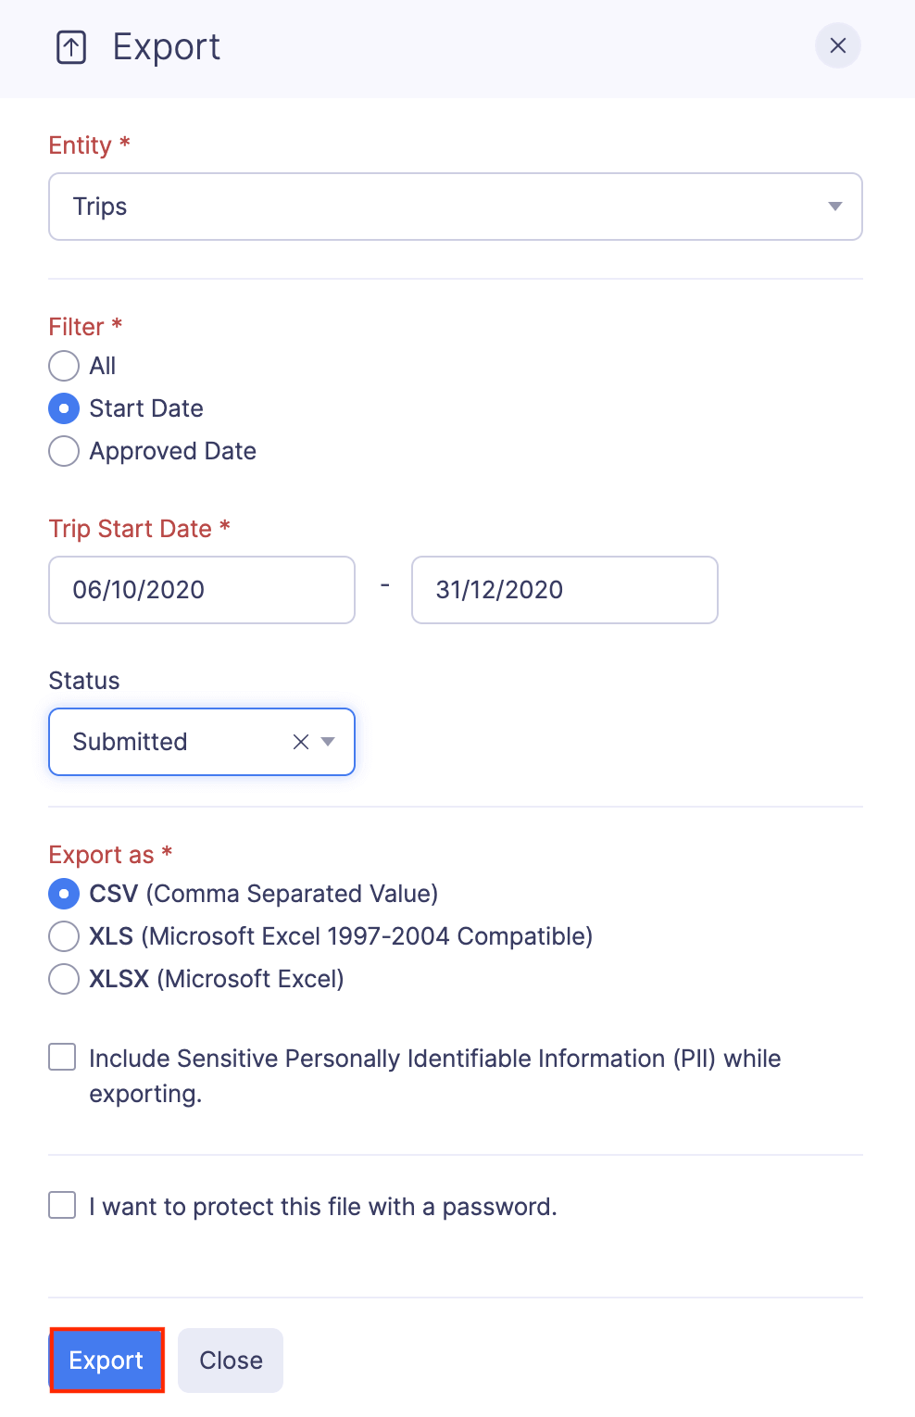This screenshot has height=1417, width=915.
Task: Click the Trips value in Entity field
Action: click(x=100, y=207)
